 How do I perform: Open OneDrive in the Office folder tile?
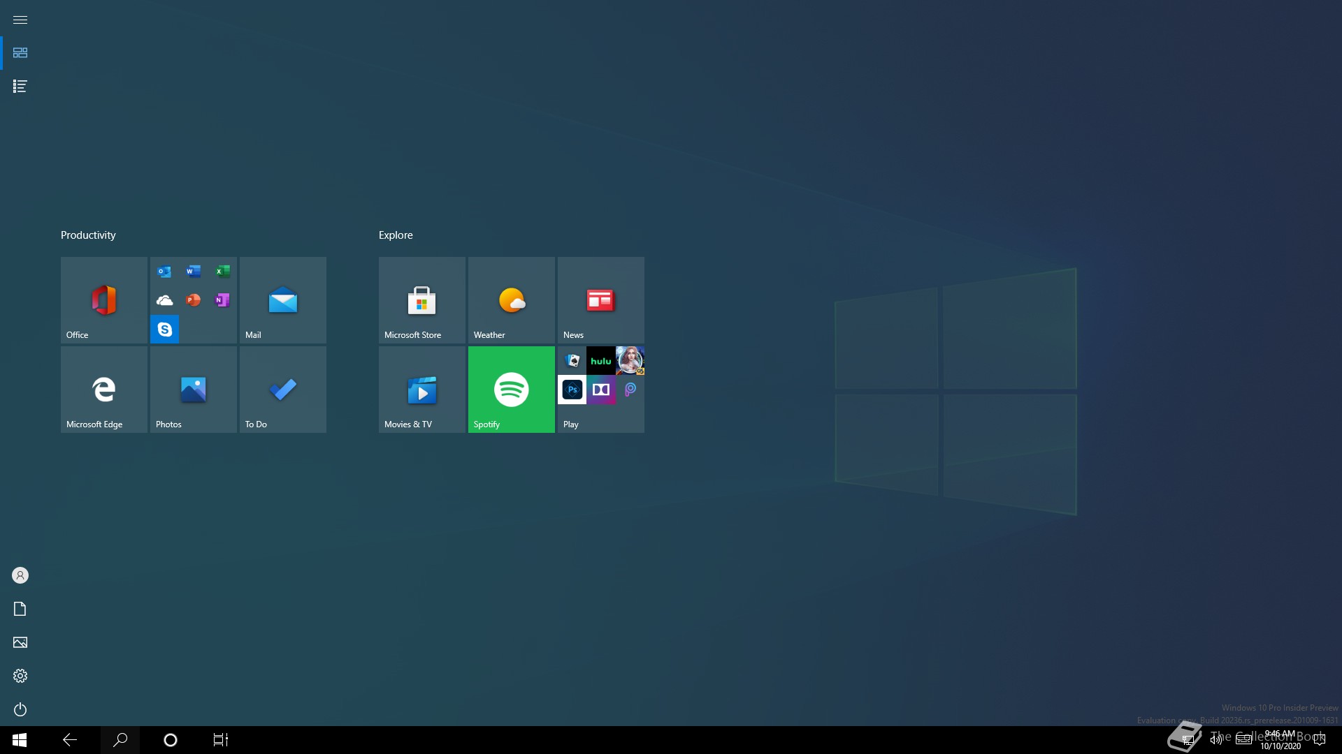click(164, 300)
